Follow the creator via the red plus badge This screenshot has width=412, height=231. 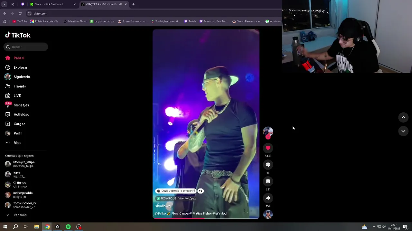tap(268, 137)
